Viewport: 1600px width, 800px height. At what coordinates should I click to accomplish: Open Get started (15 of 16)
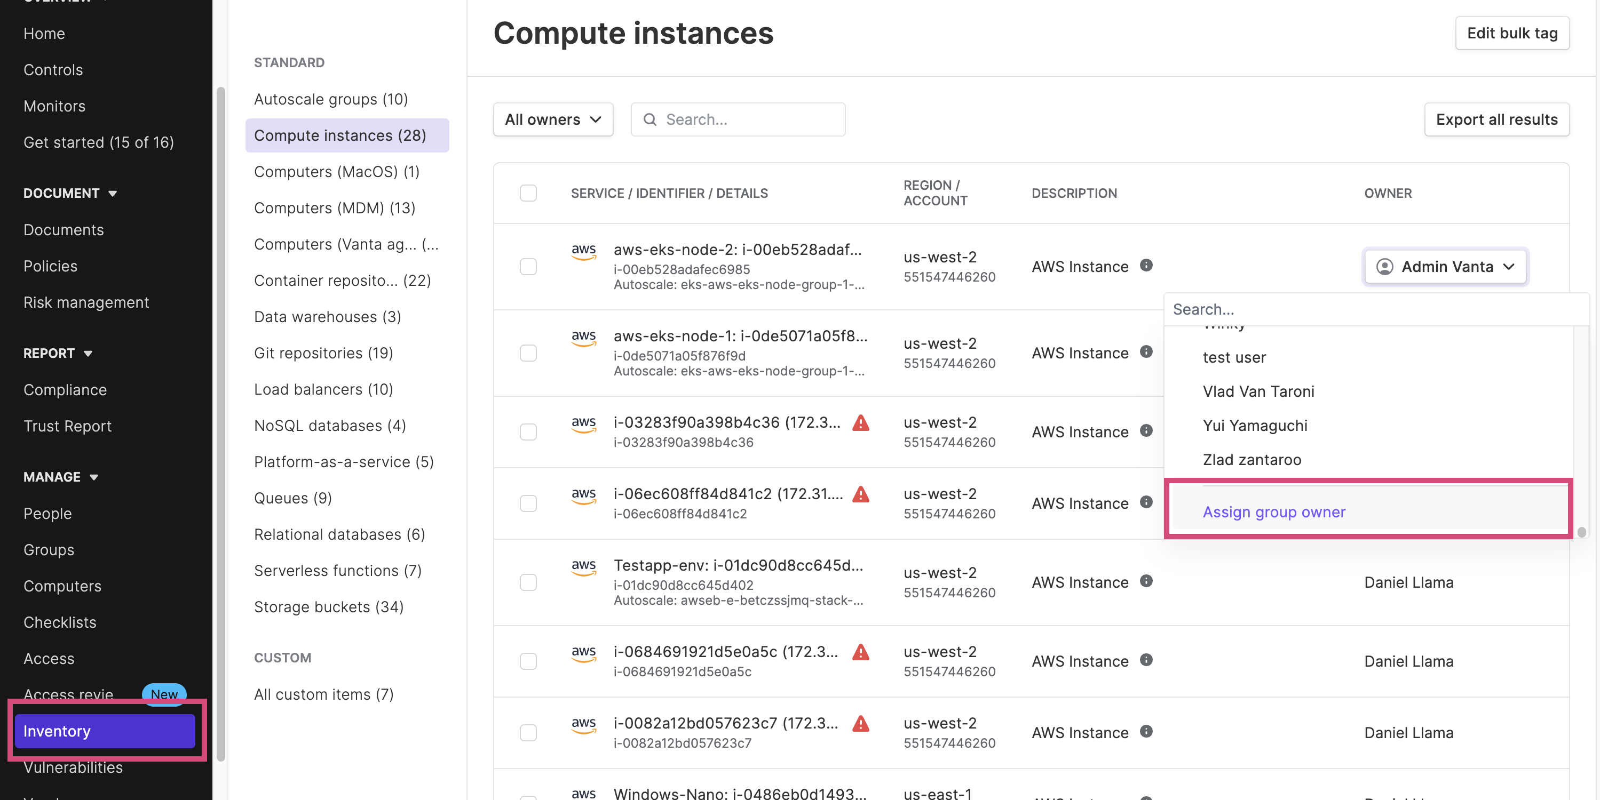point(98,142)
